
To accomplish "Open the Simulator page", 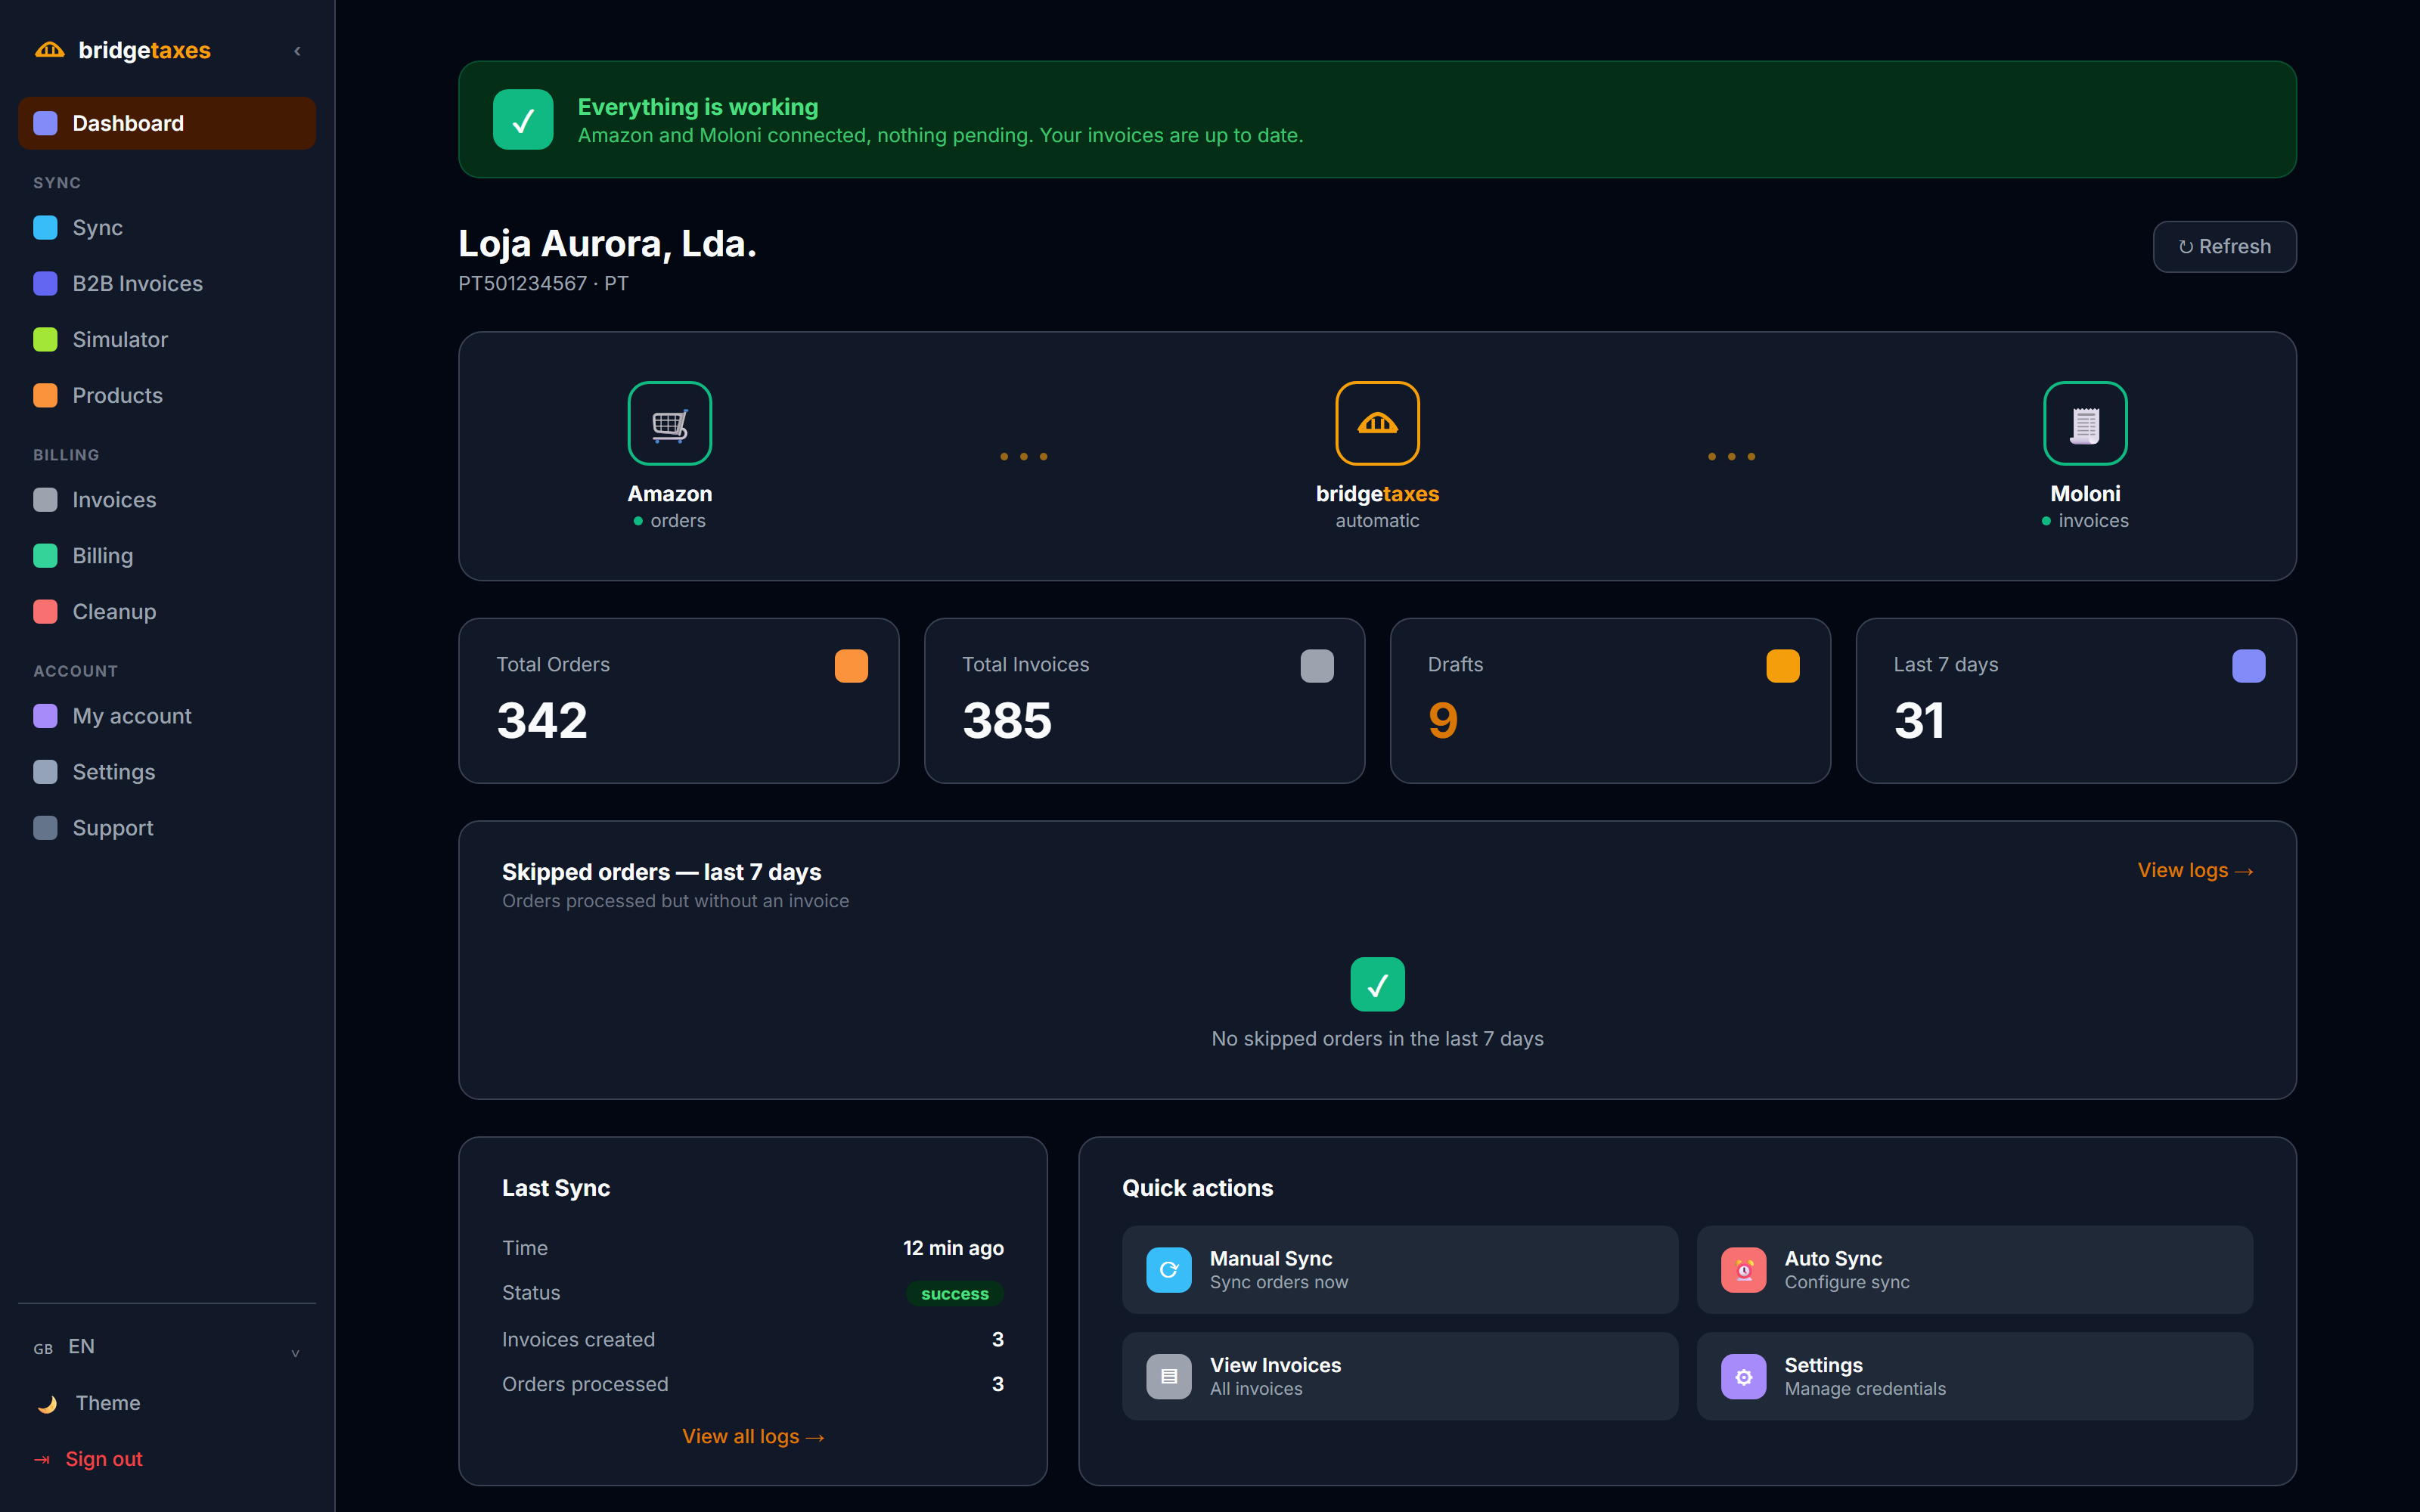I will [x=167, y=339].
